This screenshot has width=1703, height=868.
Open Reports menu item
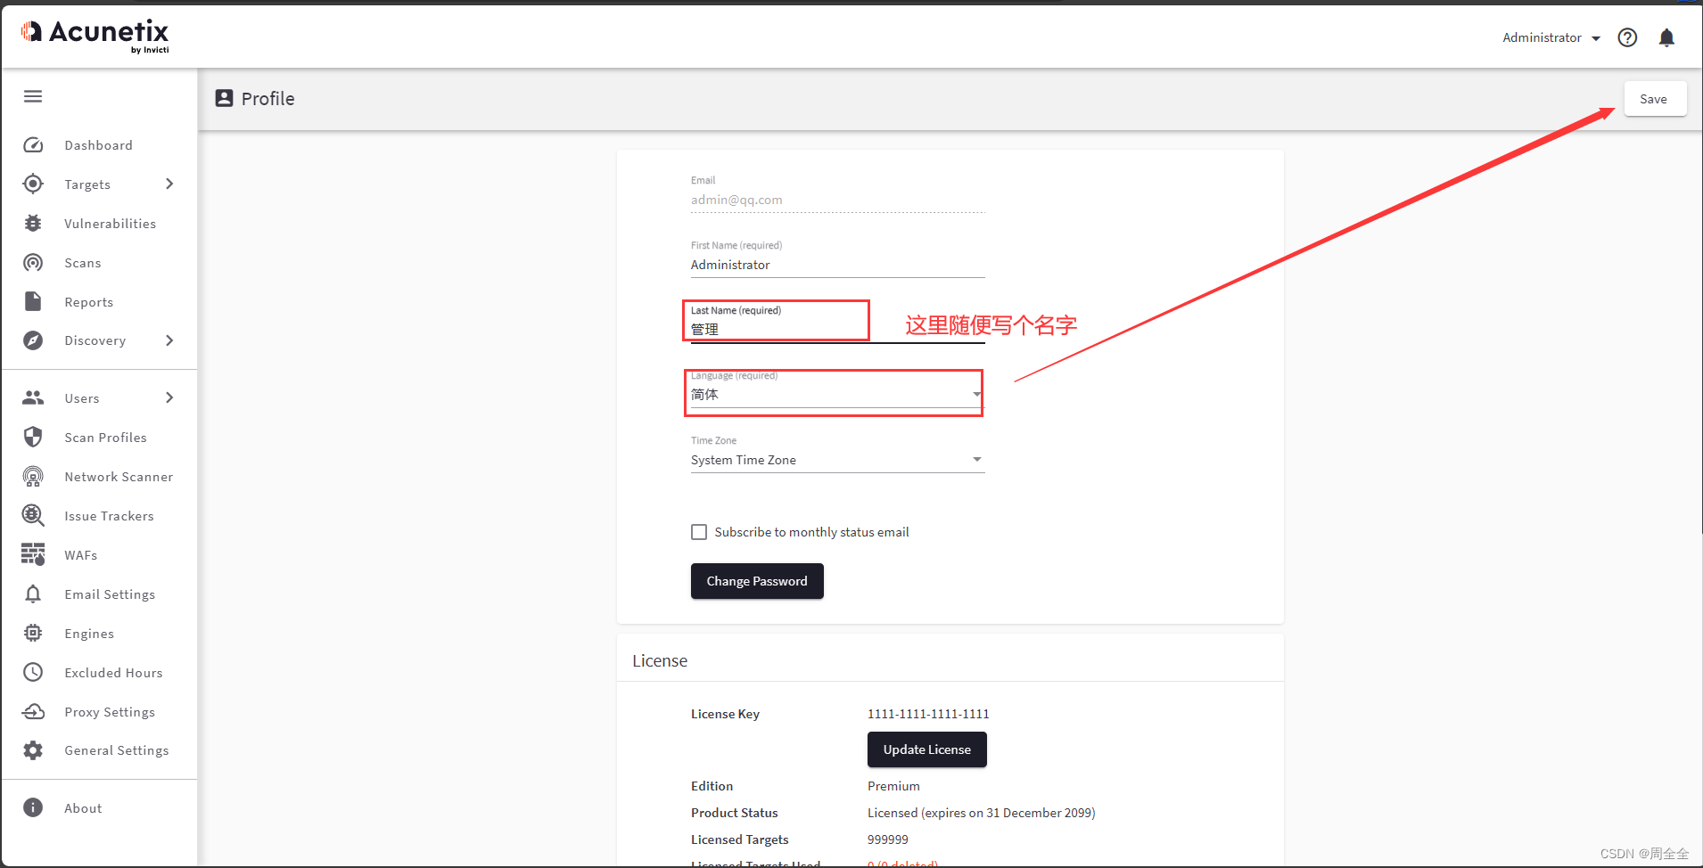(x=88, y=302)
